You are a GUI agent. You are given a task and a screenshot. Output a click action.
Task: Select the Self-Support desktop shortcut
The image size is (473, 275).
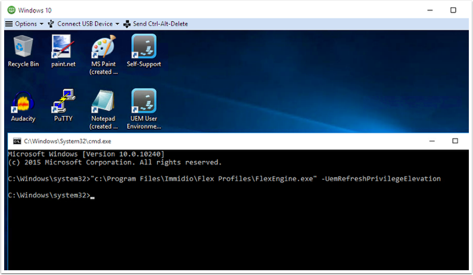click(144, 51)
